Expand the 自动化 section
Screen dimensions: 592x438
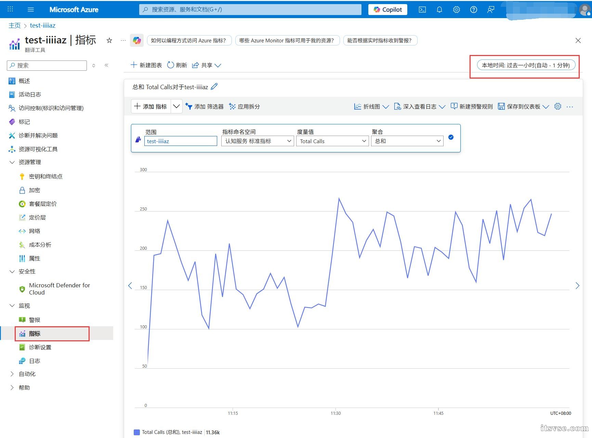coord(12,374)
